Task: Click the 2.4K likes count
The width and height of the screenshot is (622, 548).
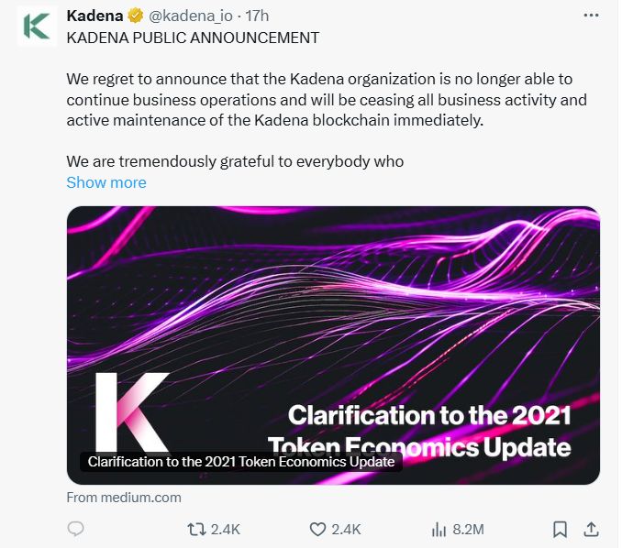Action: (346, 529)
